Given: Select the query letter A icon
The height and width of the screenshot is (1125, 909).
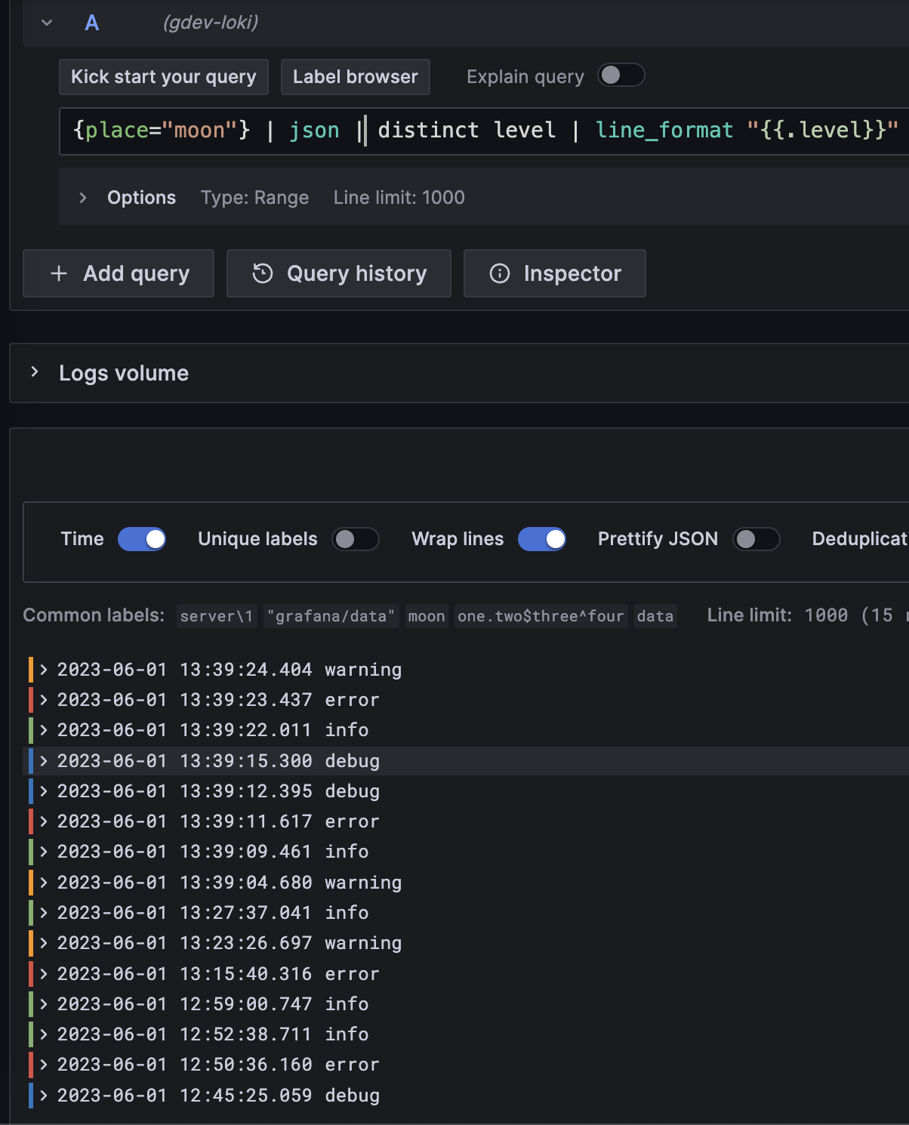Looking at the screenshot, I should tap(91, 23).
